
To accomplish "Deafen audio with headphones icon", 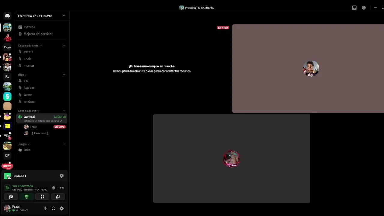I will (x=53, y=208).
